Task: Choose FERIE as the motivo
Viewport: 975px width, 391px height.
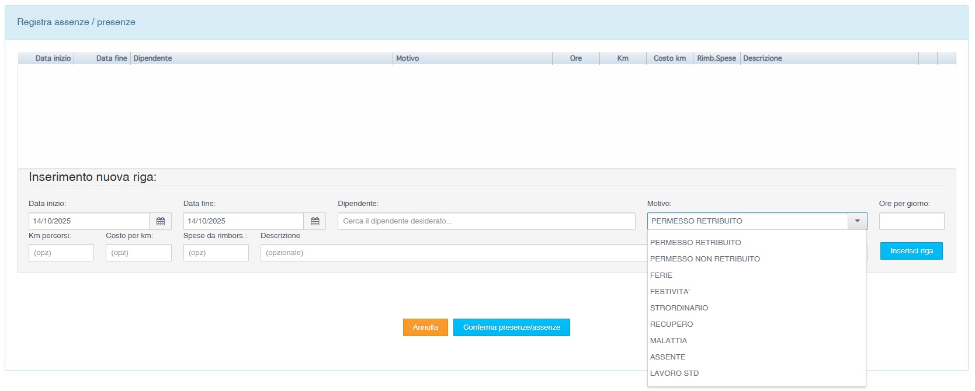Action: click(661, 275)
